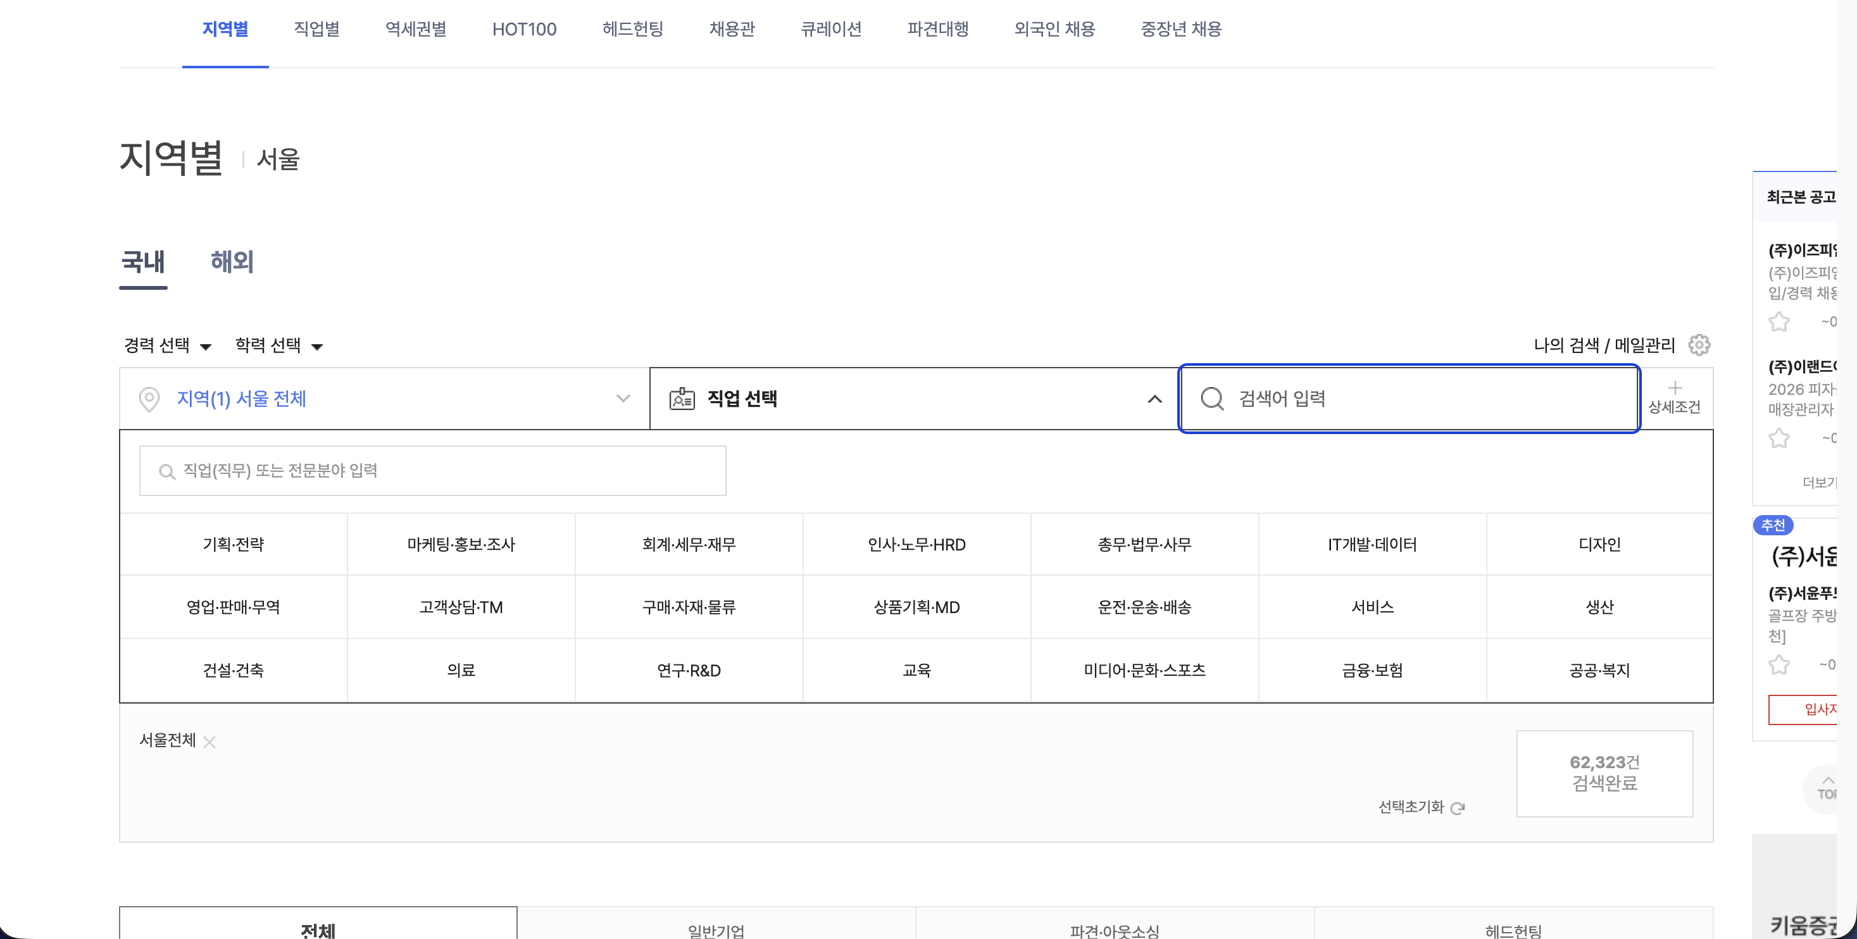Switch to the 직업별 tab
Viewport: 1857px width, 939px height.
pyautogui.click(x=316, y=30)
